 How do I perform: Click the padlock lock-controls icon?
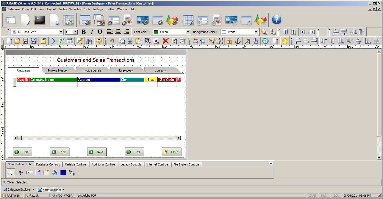coord(229,41)
